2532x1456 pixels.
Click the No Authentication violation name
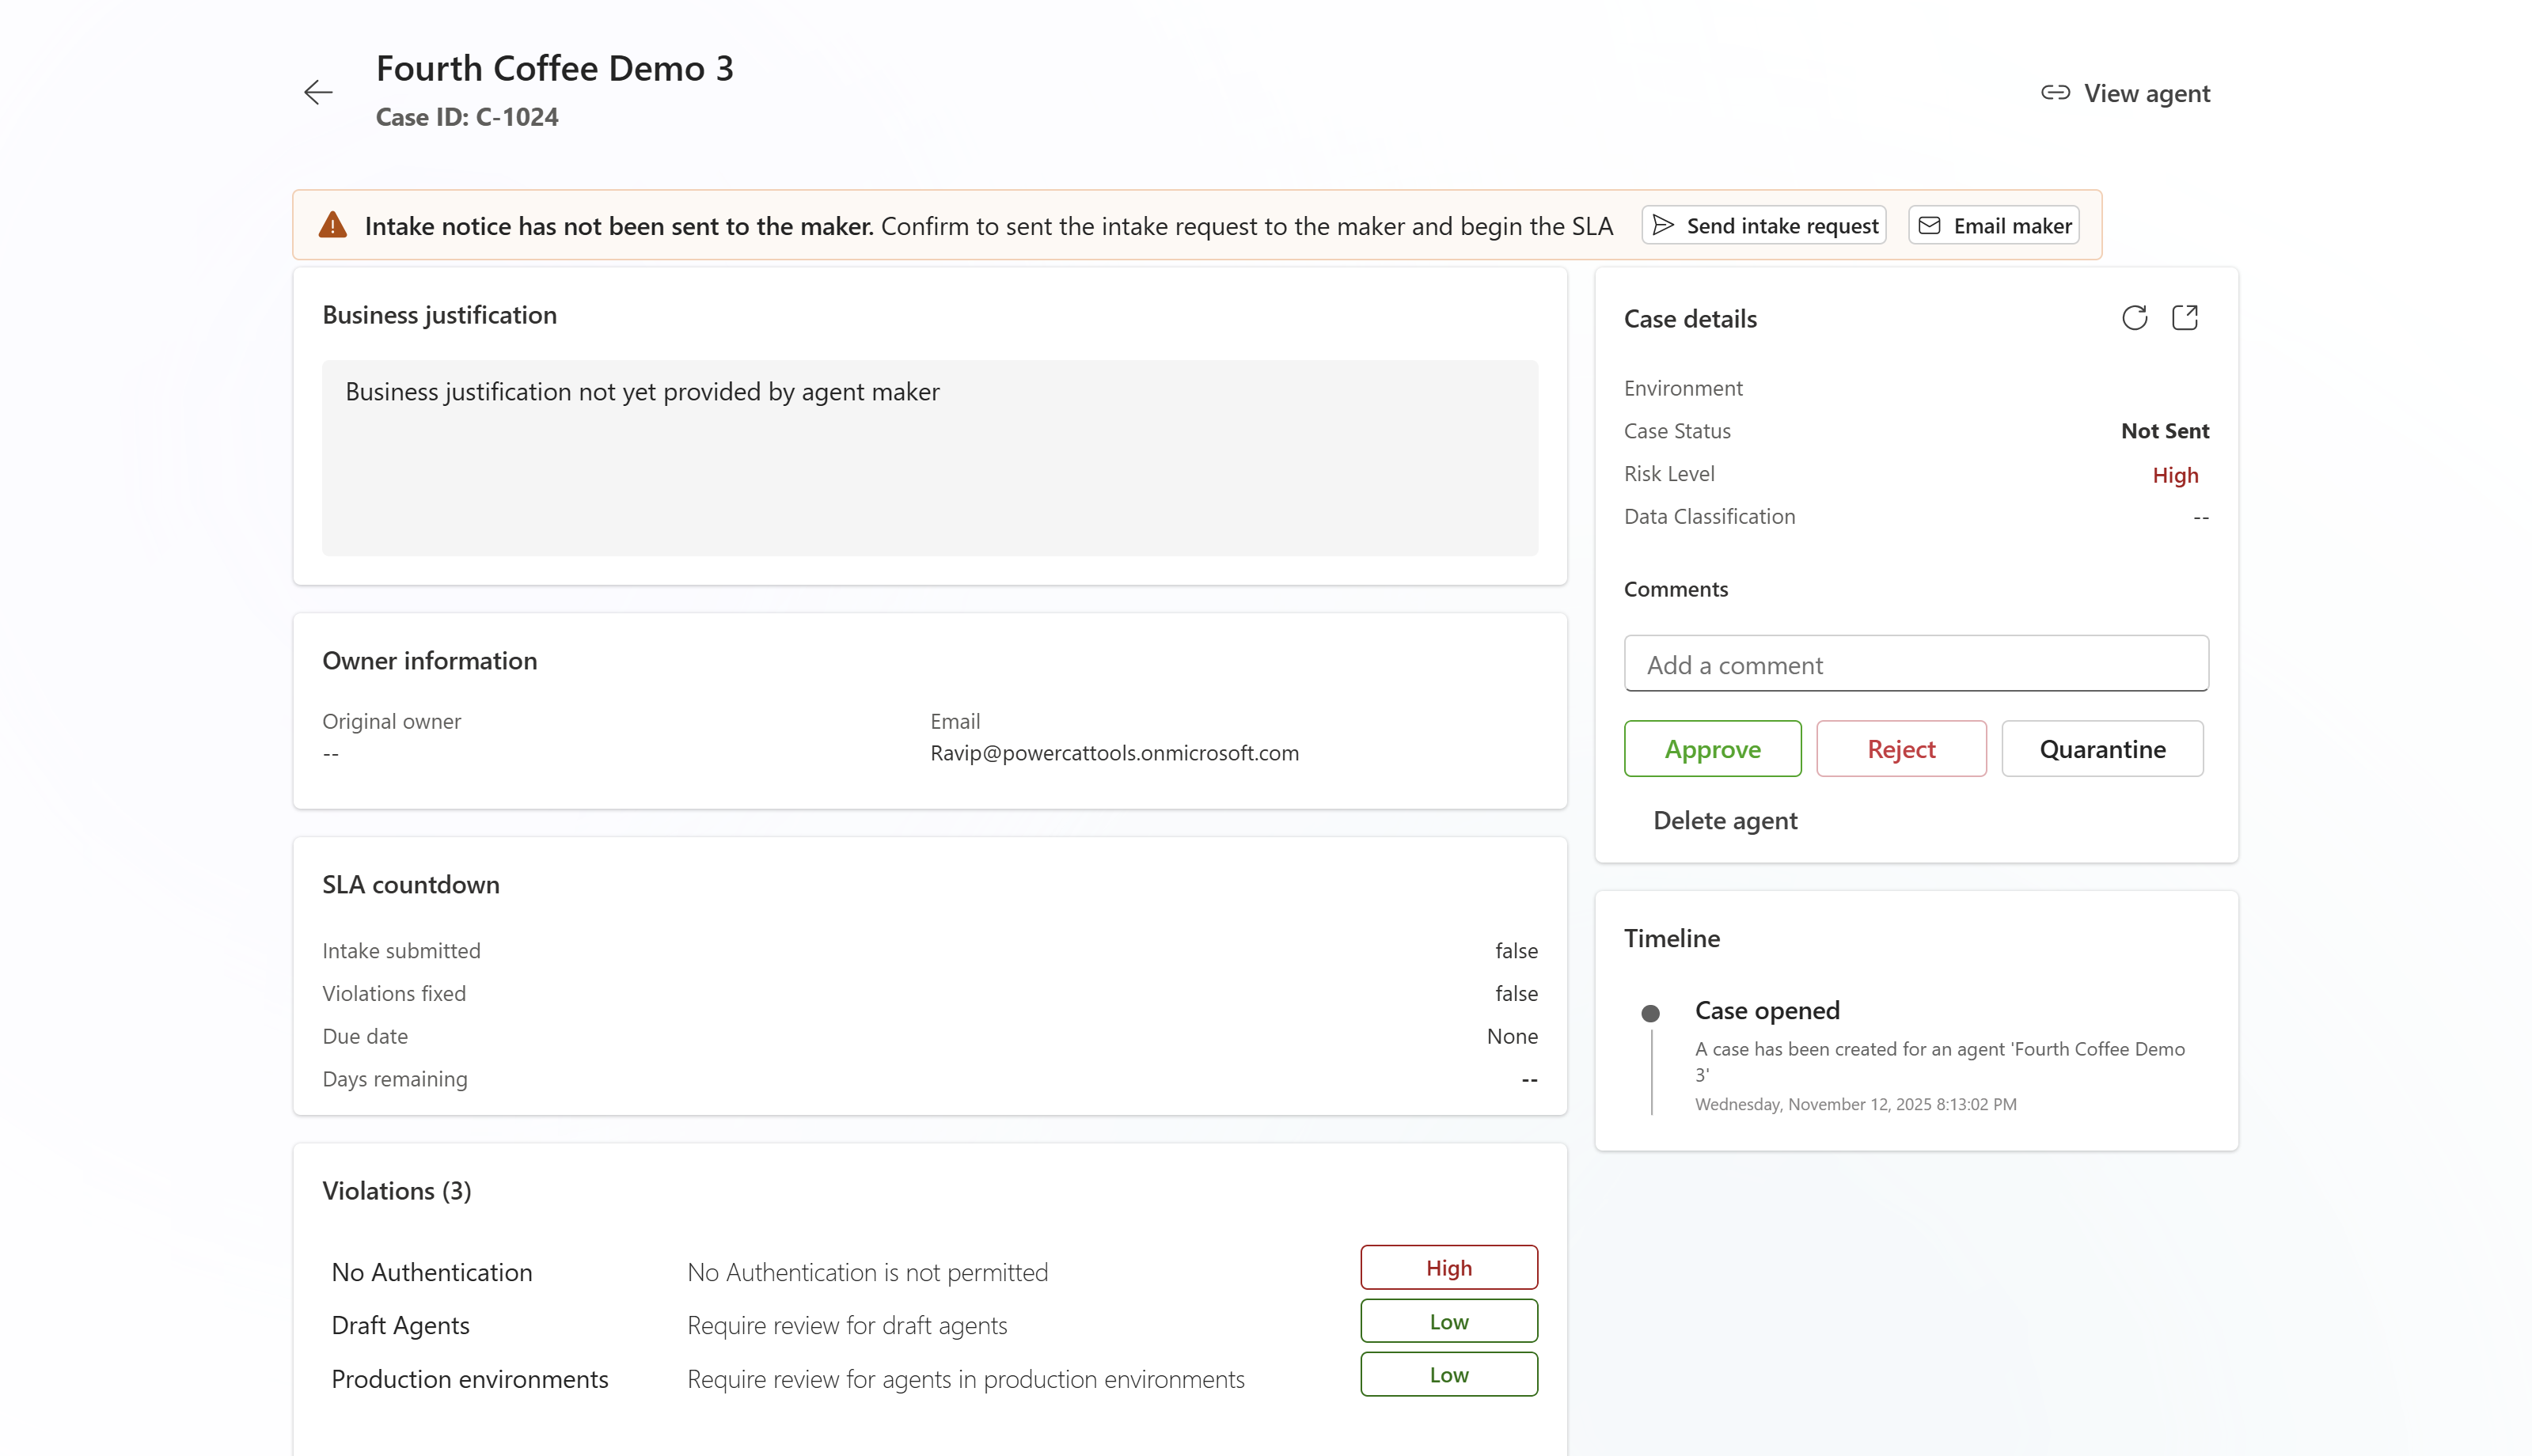click(x=432, y=1272)
